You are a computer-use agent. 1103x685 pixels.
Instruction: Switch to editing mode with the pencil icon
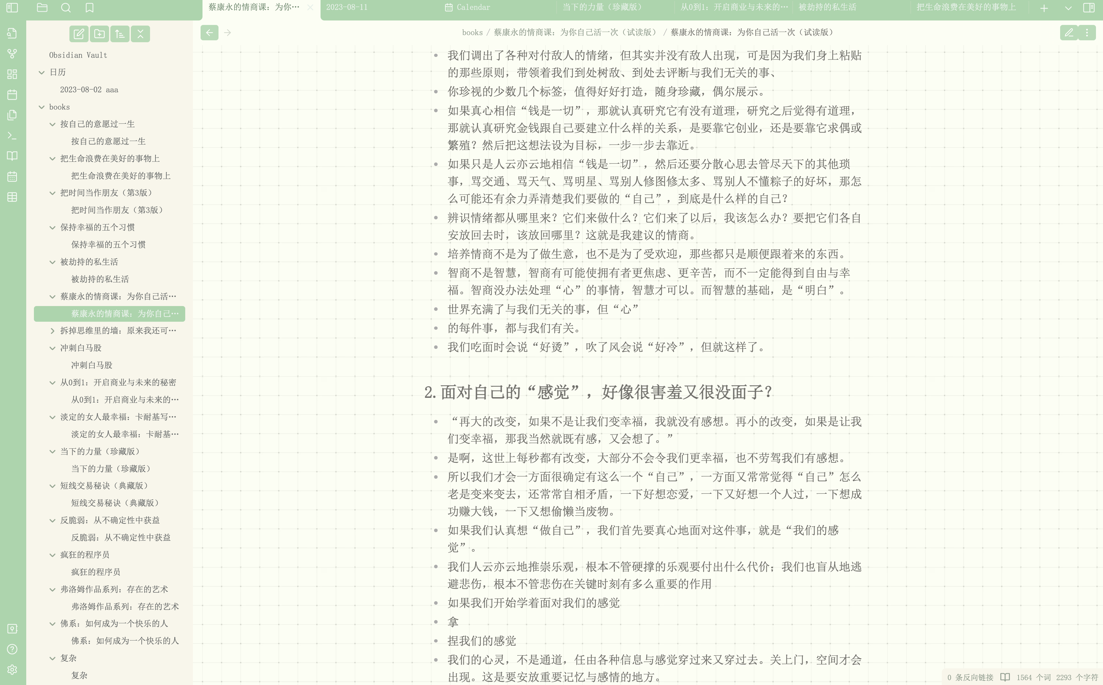(x=1068, y=33)
